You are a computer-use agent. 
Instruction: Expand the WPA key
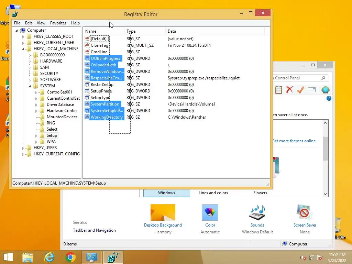click(36, 142)
